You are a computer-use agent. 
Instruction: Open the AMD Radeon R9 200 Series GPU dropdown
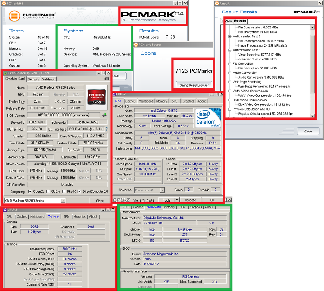click(63, 200)
